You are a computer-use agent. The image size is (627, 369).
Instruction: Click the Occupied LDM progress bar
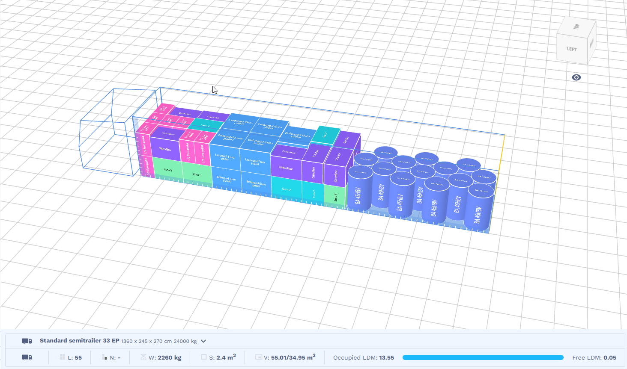coord(483,357)
